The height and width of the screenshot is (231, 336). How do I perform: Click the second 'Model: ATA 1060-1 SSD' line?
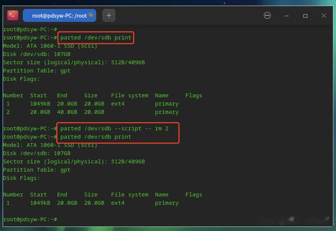pyautogui.click(x=50, y=145)
